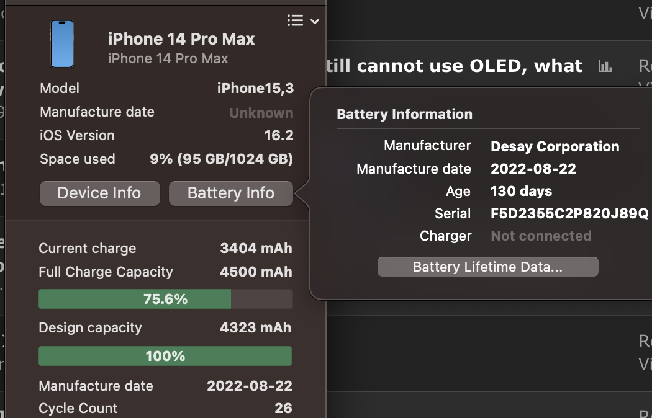Expand the chevron next to list icon

(x=315, y=21)
